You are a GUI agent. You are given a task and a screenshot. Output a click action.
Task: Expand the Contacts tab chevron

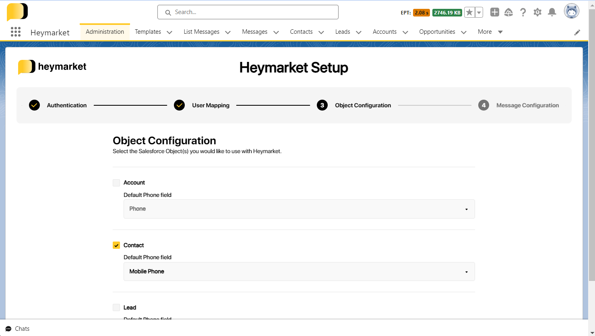[x=321, y=32]
